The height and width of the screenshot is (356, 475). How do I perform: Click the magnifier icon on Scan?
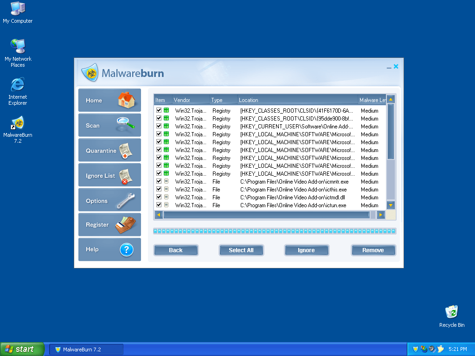(x=125, y=124)
